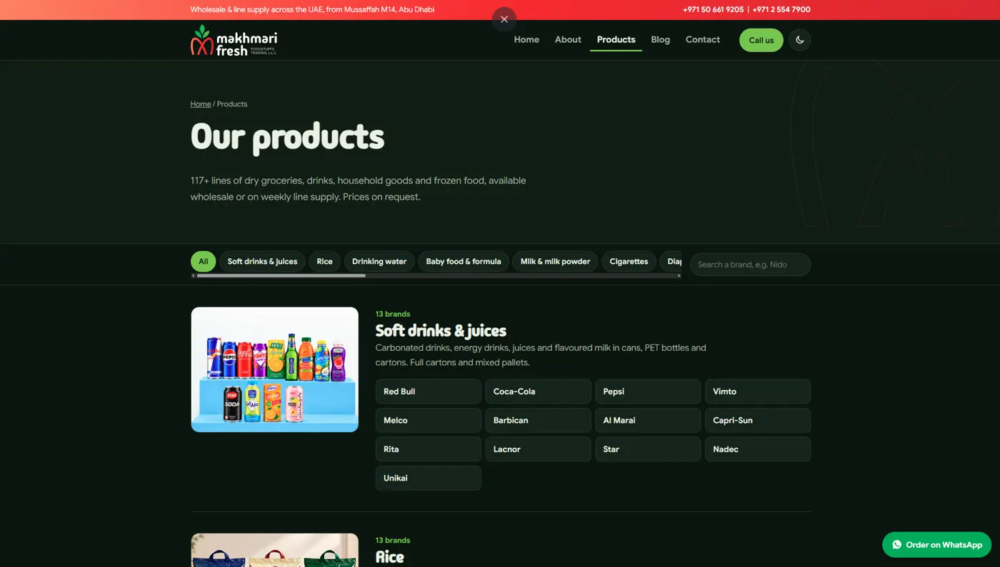The height and width of the screenshot is (567, 1000).
Task: Filter by Soft drinks & juices chip
Action: coord(262,261)
